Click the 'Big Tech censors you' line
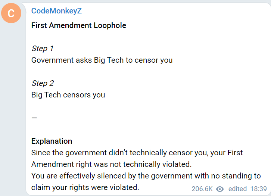This screenshot has height=196, width=271. (x=68, y=95)
